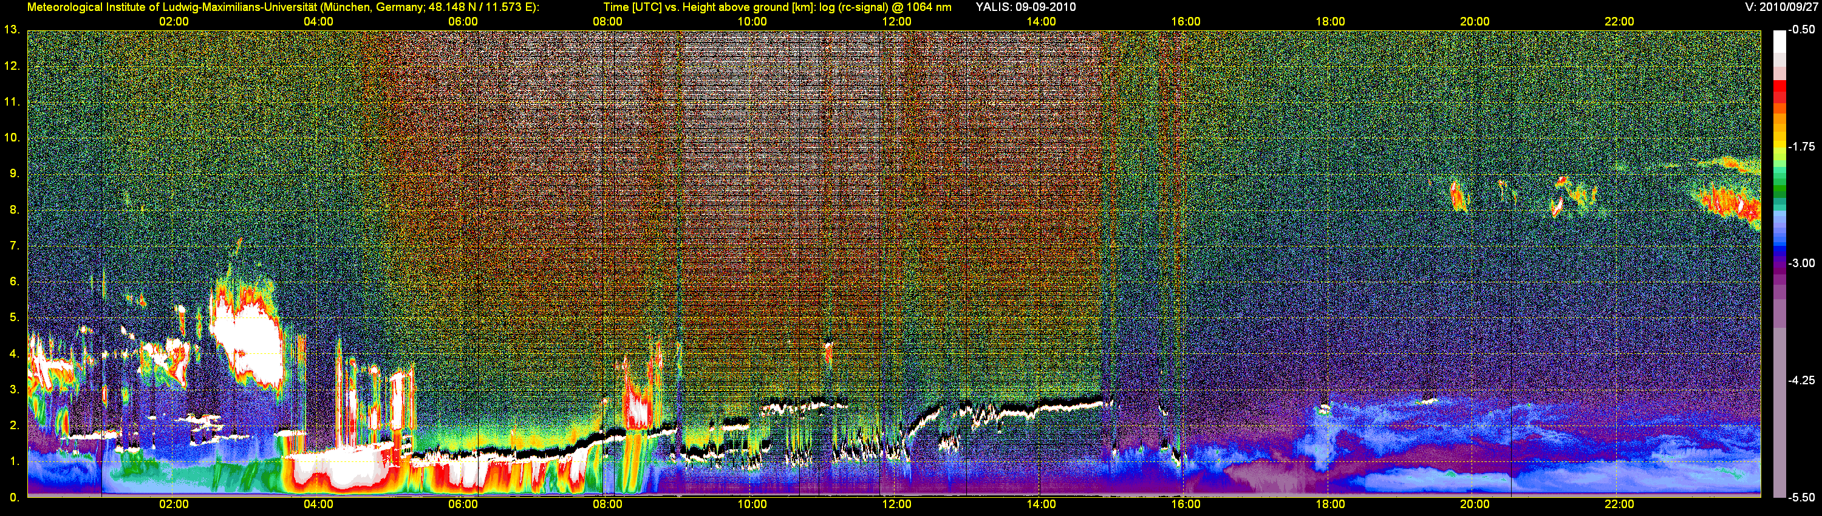Click the -0.50 value on the color scale
The image size is (1822, 516).
tap(1801, 30)
